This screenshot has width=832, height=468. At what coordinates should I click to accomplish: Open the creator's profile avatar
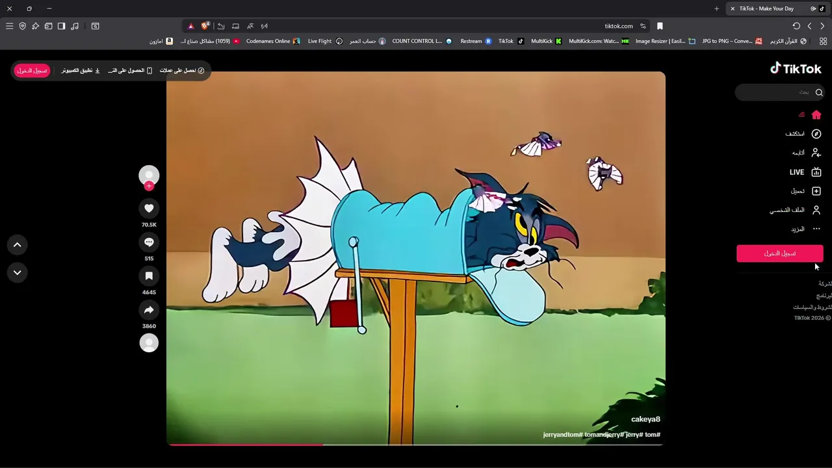pyautogui.click(x=149, y=175)
